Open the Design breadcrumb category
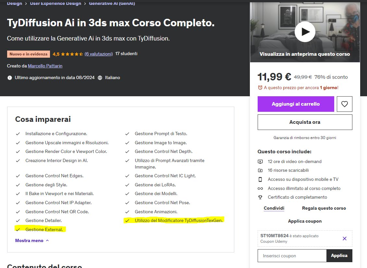The height and width of the screenshot is (268, 367). point(14,3)
